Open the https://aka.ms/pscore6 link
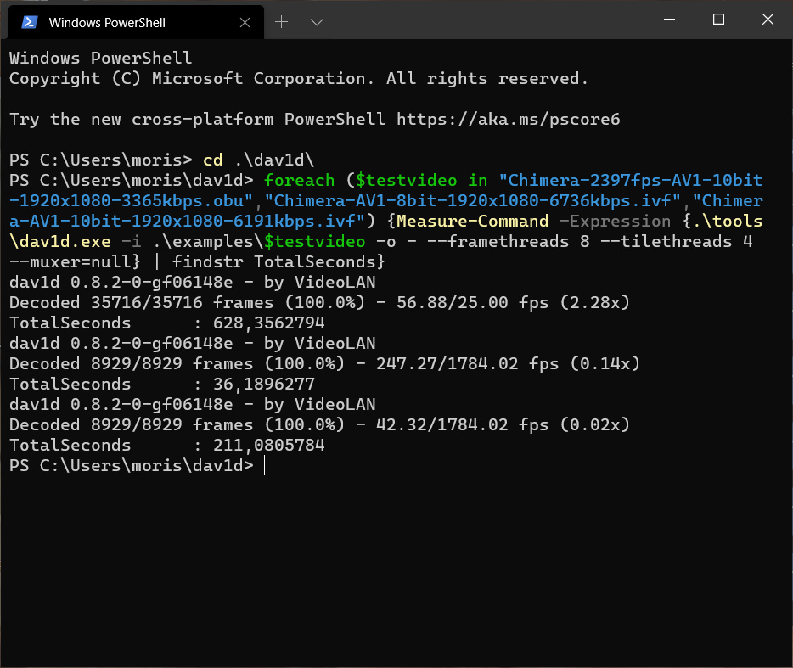This screenshot has height=668, width=793. pyautogui.click(x=508, y=120)
